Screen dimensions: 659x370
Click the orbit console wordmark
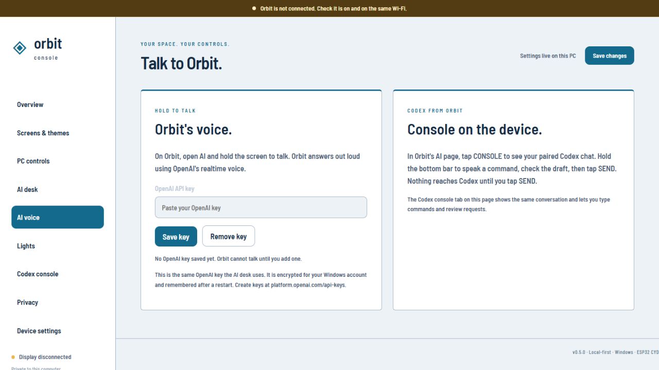click(x=48, y=49)
